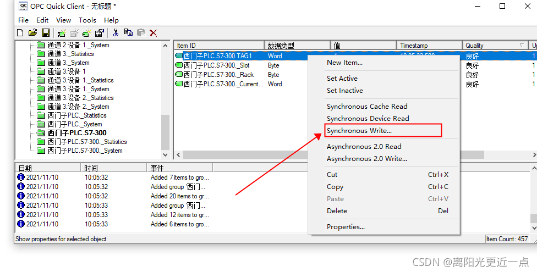Click the OPC Quick Client title bar icon
This screenshot has height=272, width=537.
coord(23,6)
